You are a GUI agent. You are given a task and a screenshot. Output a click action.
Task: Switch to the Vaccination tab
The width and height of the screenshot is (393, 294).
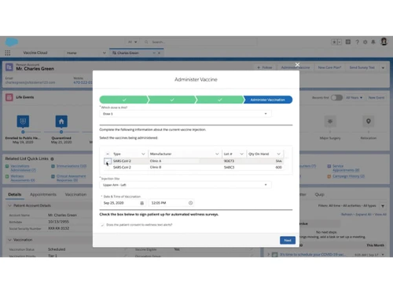click(75, 194)
